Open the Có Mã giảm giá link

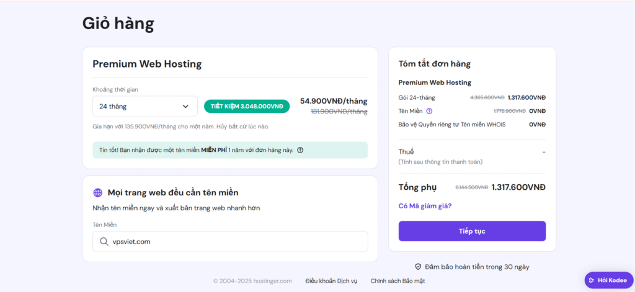pos(425,206)
